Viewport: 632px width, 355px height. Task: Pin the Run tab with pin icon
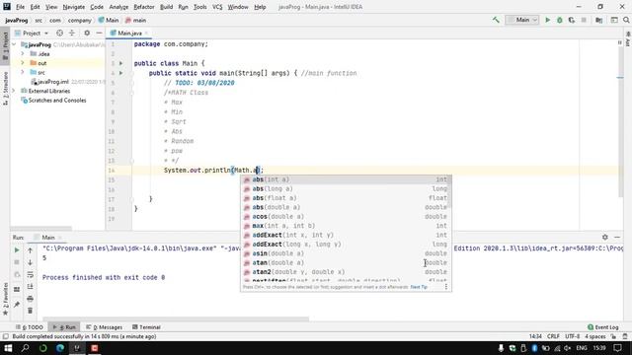(17, 305)
